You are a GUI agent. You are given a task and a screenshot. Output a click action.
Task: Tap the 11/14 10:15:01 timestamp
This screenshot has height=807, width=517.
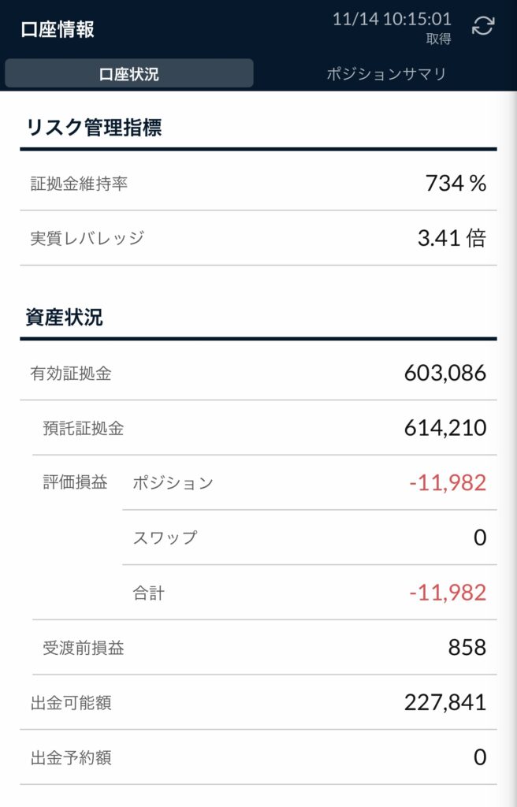[392, 20]
